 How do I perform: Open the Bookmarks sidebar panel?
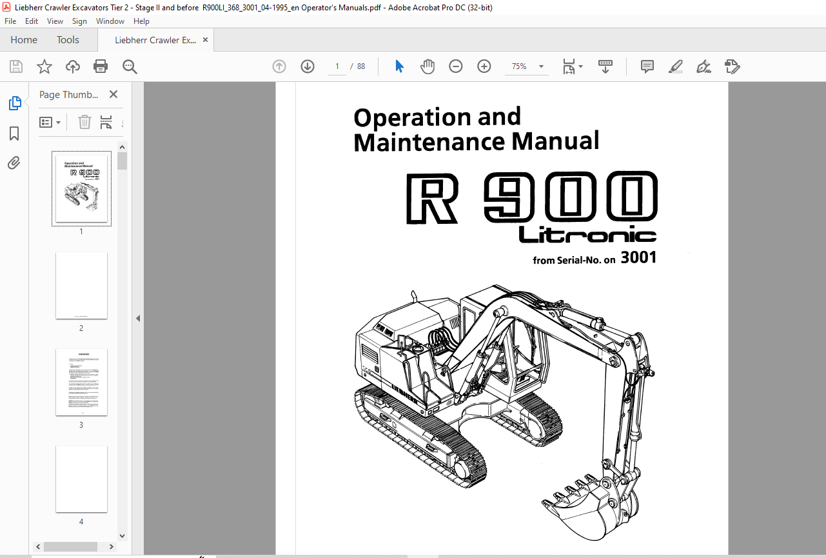(14, 134)
